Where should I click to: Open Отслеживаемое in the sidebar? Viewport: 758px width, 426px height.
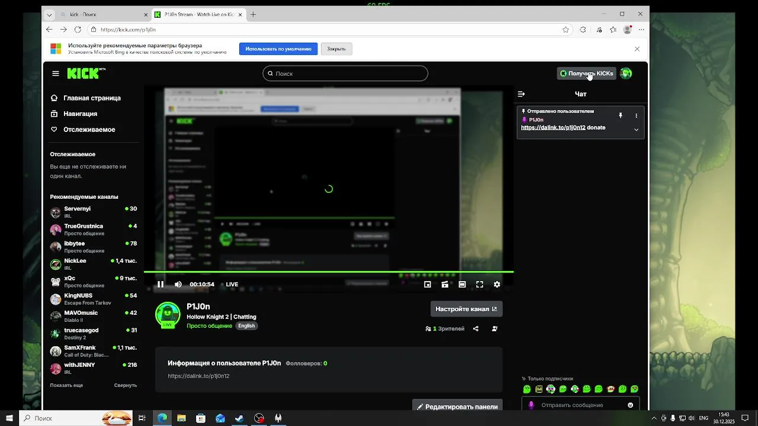tap(83, 130)
